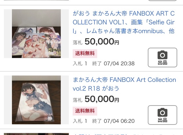Click 入札 1 beside end time 07/04 06:20
Image resolution: width=183 pixels, height=135 pixels.
click(x=80, y=121)
